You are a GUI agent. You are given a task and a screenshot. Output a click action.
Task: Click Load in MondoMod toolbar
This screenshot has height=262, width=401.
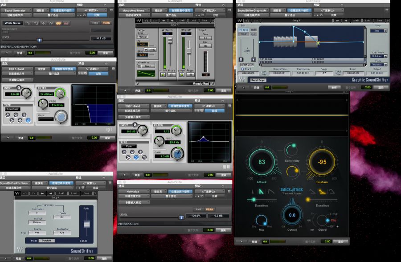coord(193,20)
